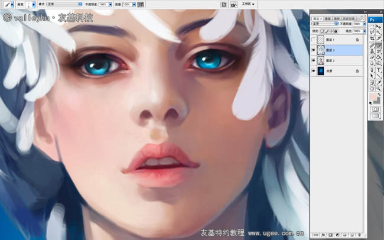Select the Line shape tool
The image size is (384, 240).
click(x=378, y=76)
